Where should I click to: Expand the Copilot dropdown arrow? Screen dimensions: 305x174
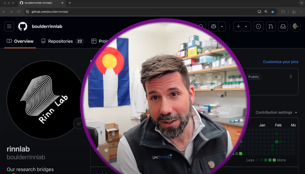[x=222, y=26]
